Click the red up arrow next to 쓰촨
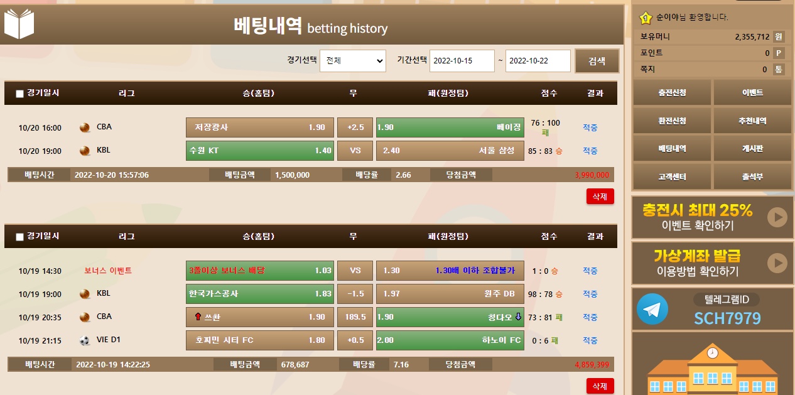The height and width of the screenshot is (395, 795). 198,317
